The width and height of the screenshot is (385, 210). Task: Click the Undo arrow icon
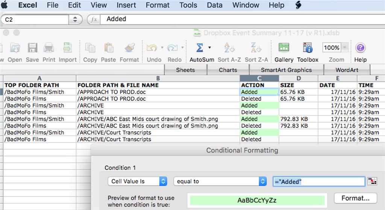coord(152,48)
